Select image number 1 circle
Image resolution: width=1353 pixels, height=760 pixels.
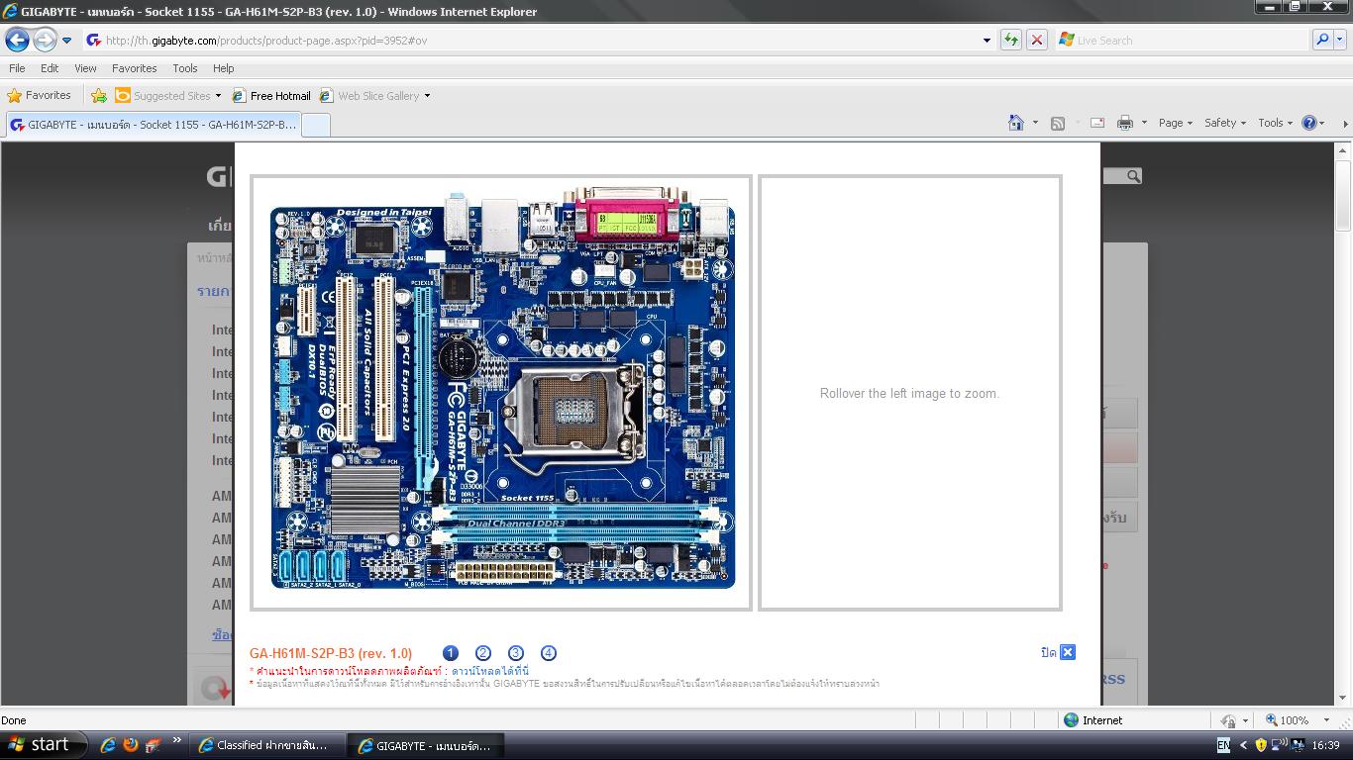pyautogui.click(x=451, y=653)
